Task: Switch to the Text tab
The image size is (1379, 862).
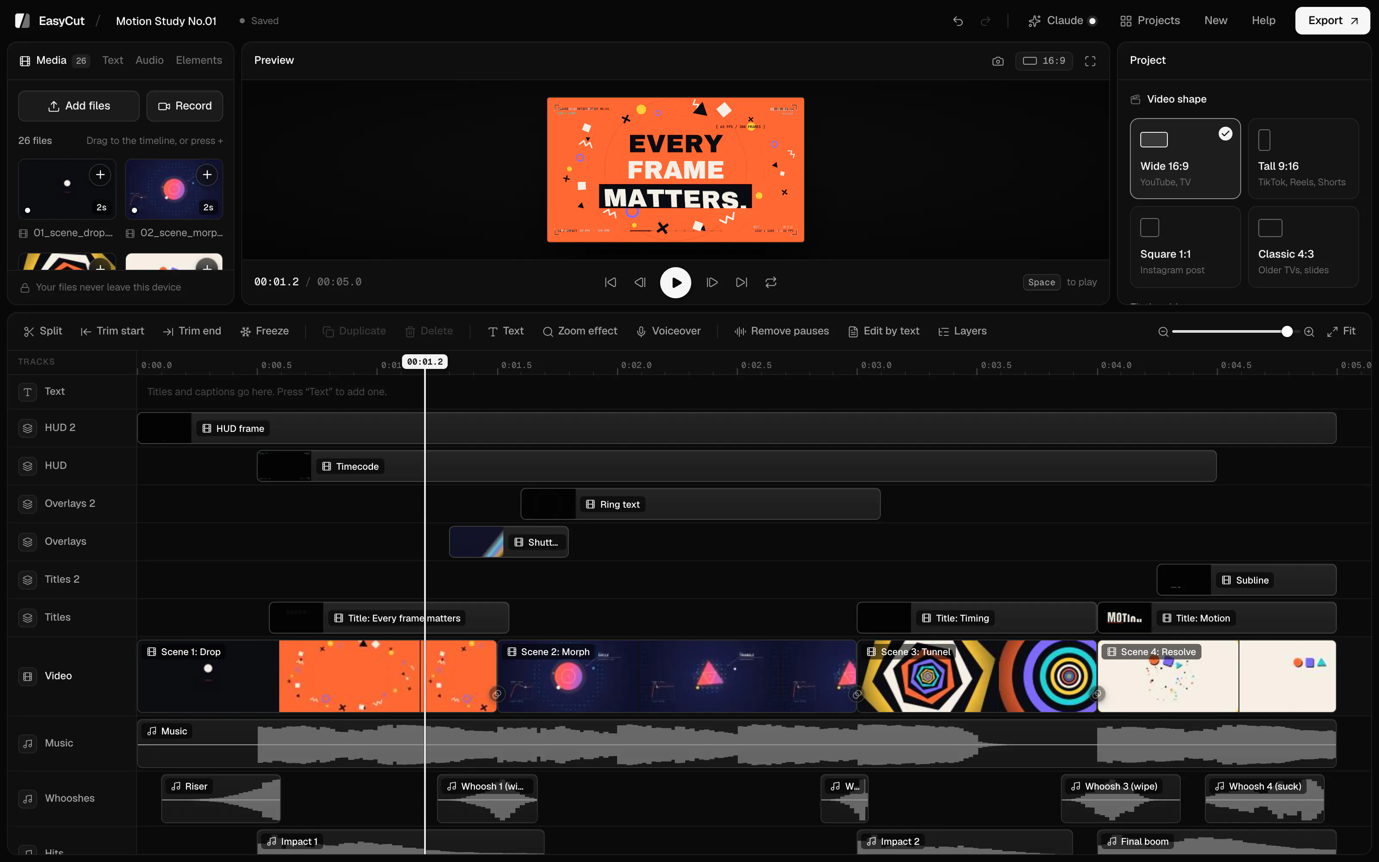Action: 112,60
